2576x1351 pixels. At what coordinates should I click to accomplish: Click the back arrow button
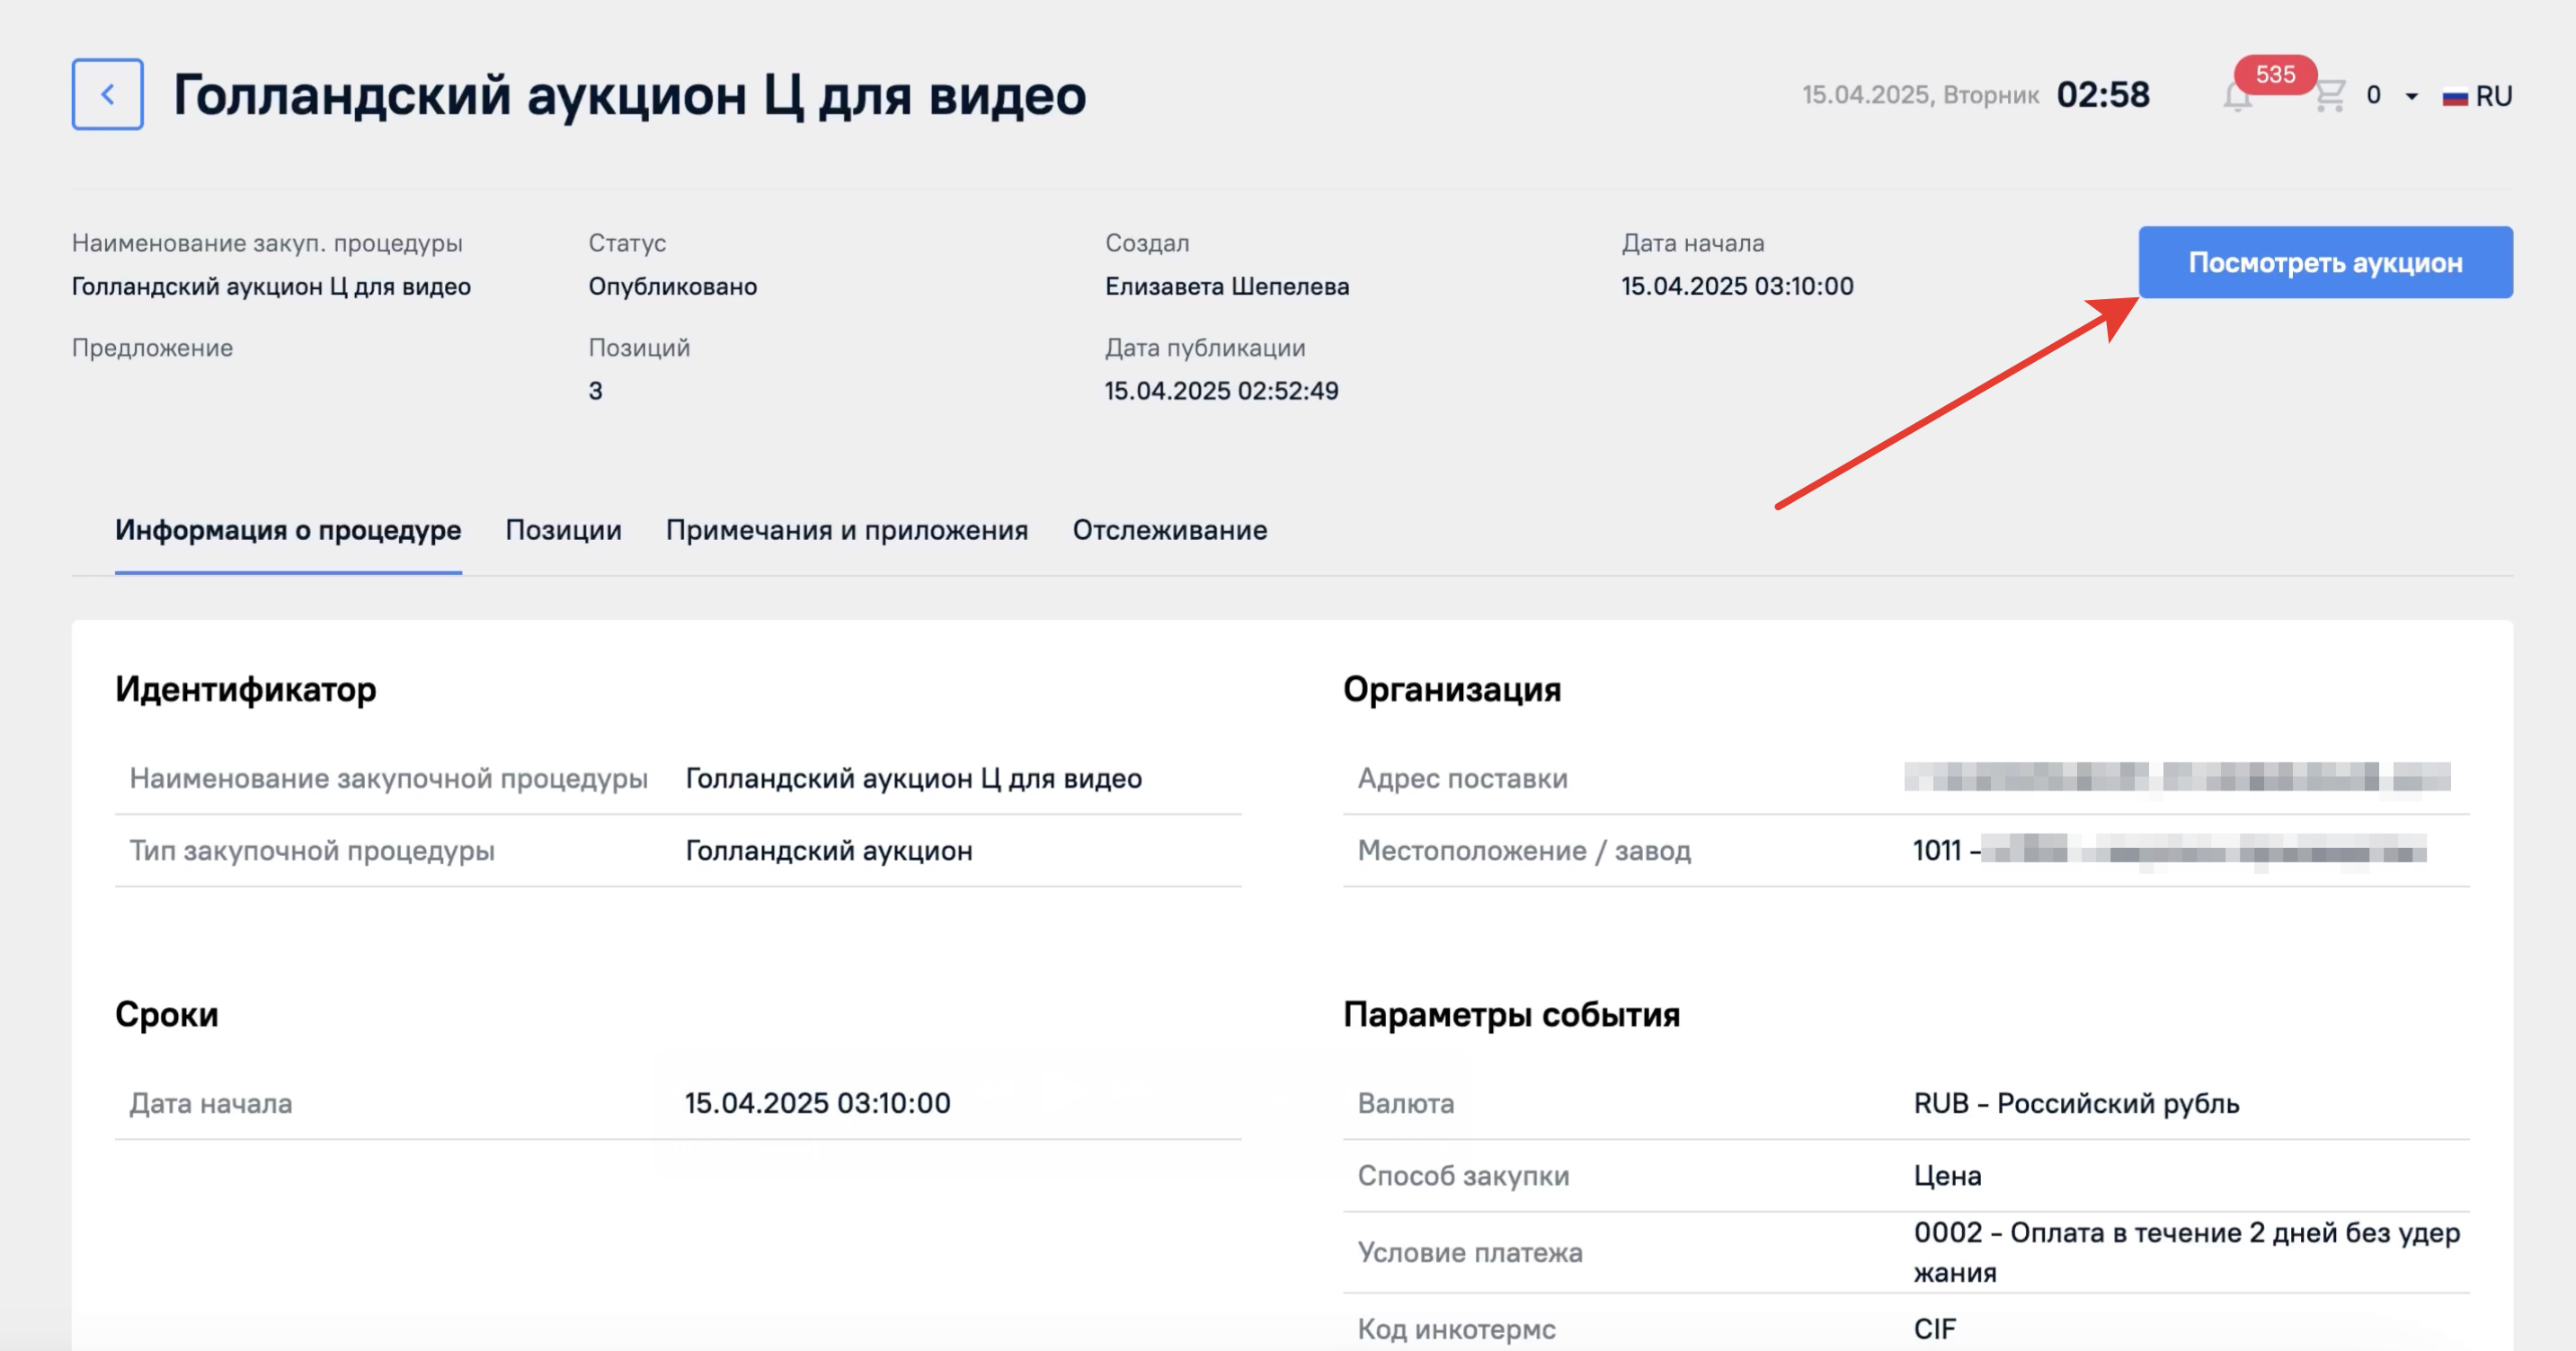[107, 94]
